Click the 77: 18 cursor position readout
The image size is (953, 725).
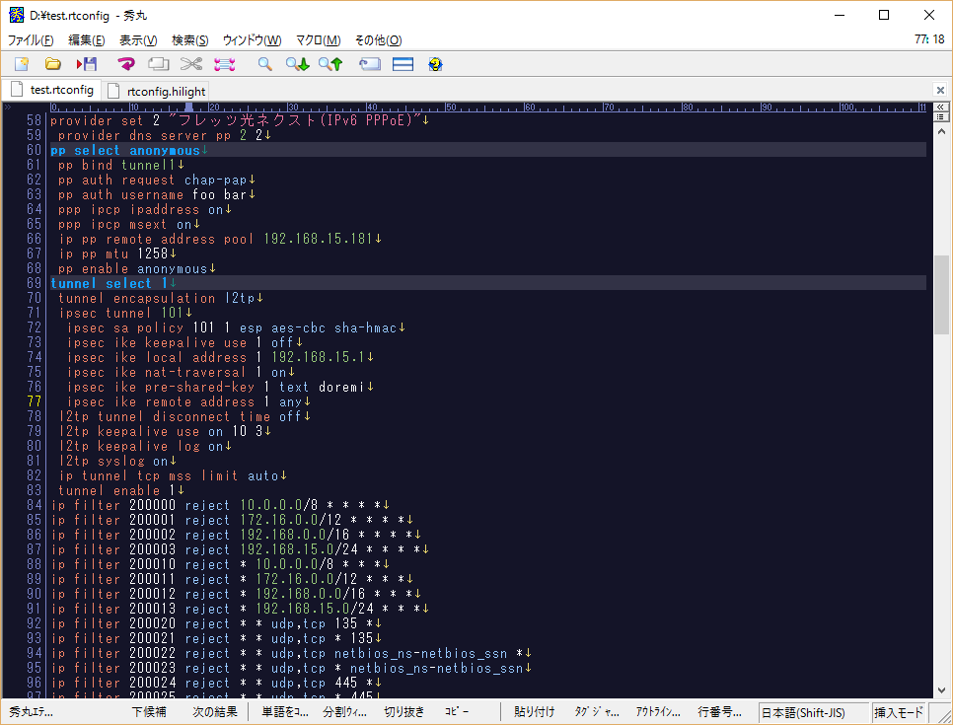click(x=929, y=39)
